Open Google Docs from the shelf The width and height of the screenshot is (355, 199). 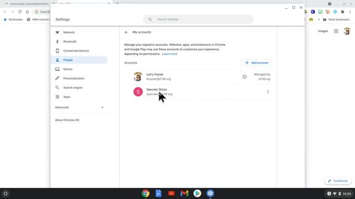pos(159,193)
